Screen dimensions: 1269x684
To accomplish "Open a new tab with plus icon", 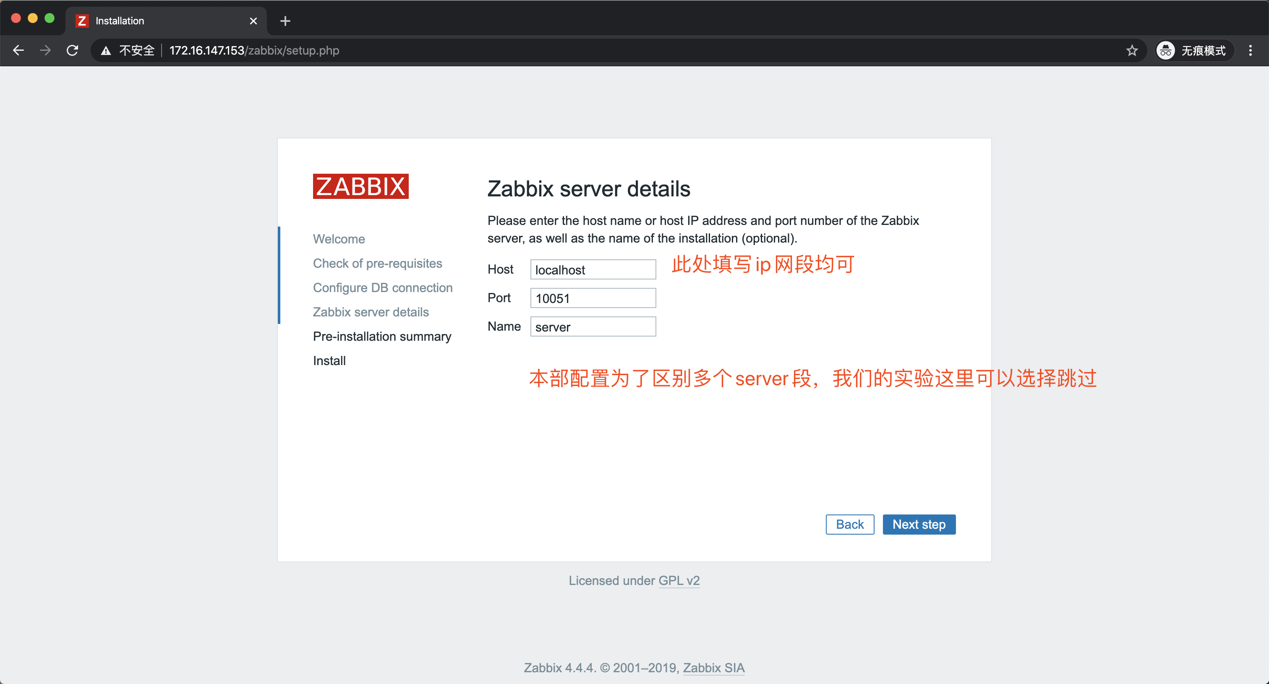I will [285, 21].
